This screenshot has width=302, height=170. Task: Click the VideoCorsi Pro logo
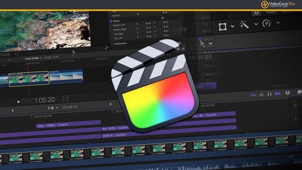point(278,4)
